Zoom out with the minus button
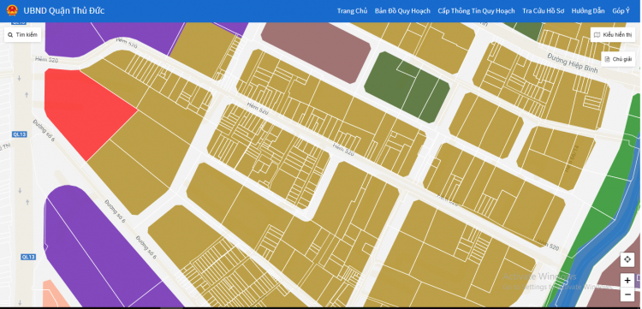The image size is (642, 309). (x=627, y=294)
